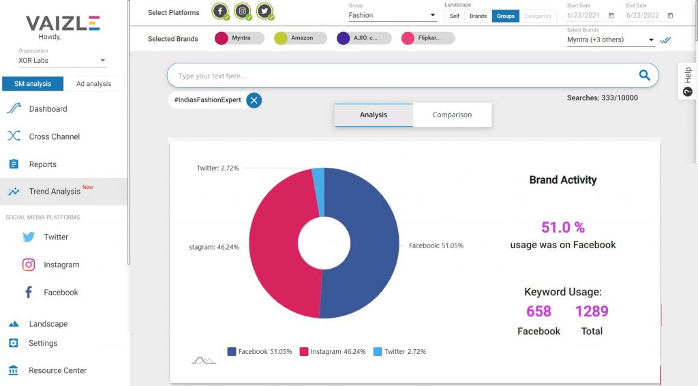
Task: Click the Amazon brand chip
Action: (301, 38)
